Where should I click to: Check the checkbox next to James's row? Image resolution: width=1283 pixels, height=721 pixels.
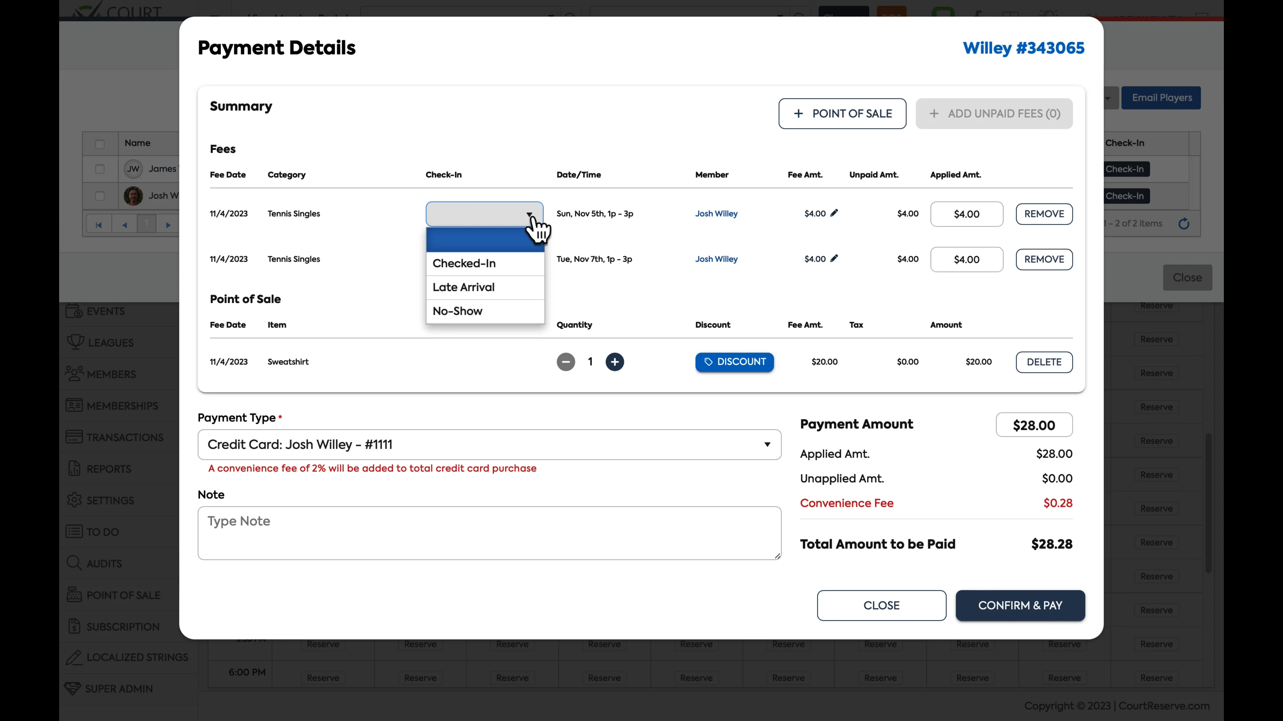point(100,169)
